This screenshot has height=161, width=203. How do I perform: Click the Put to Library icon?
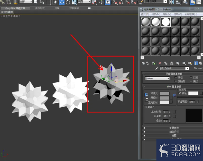(x=178, y=63)
